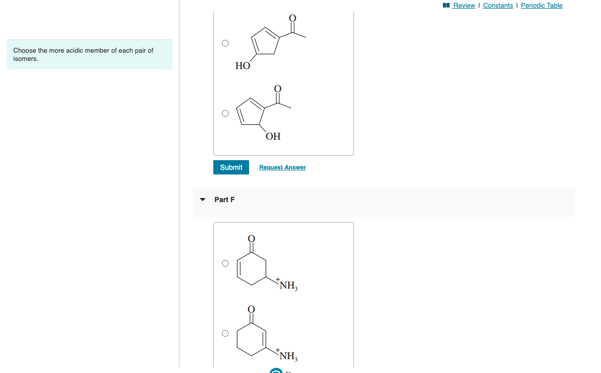Select the first answer with HO-substituted ring
This screenshot has width=601, height=373.
[225, 43]
